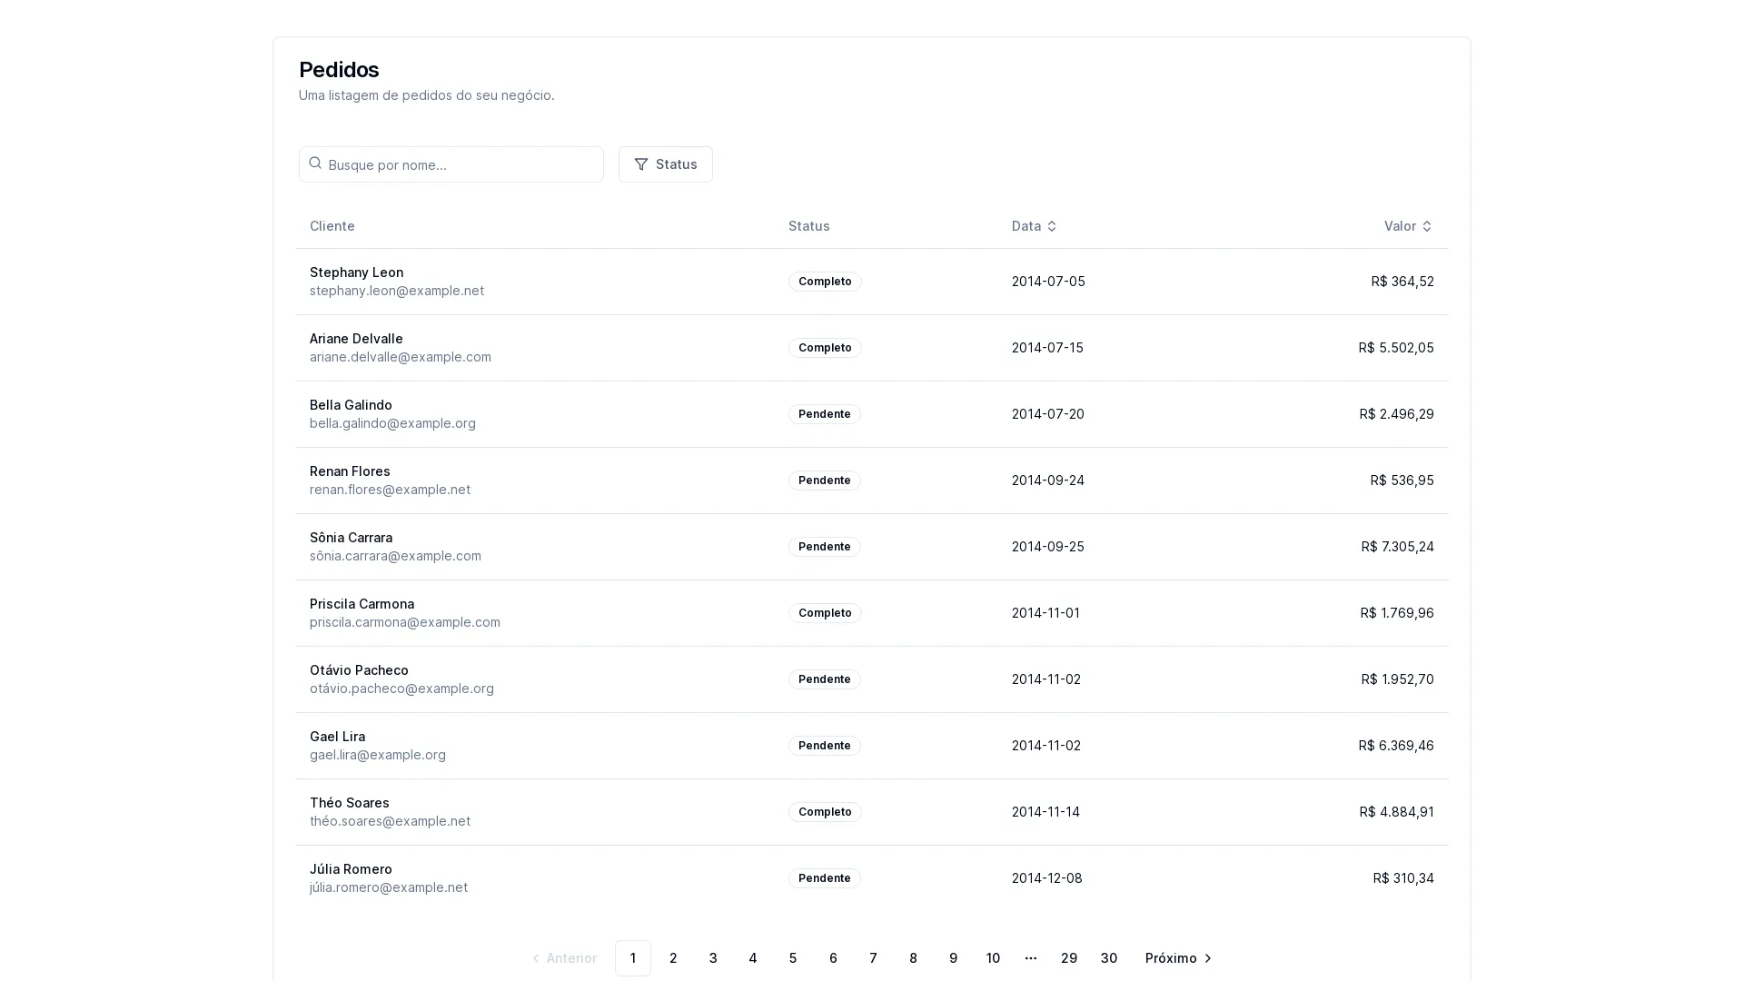Image resolution: width=1744 pixels, height=981 pixels.
Task: Open the Status filter button
Action: click(x=665, y=164)
